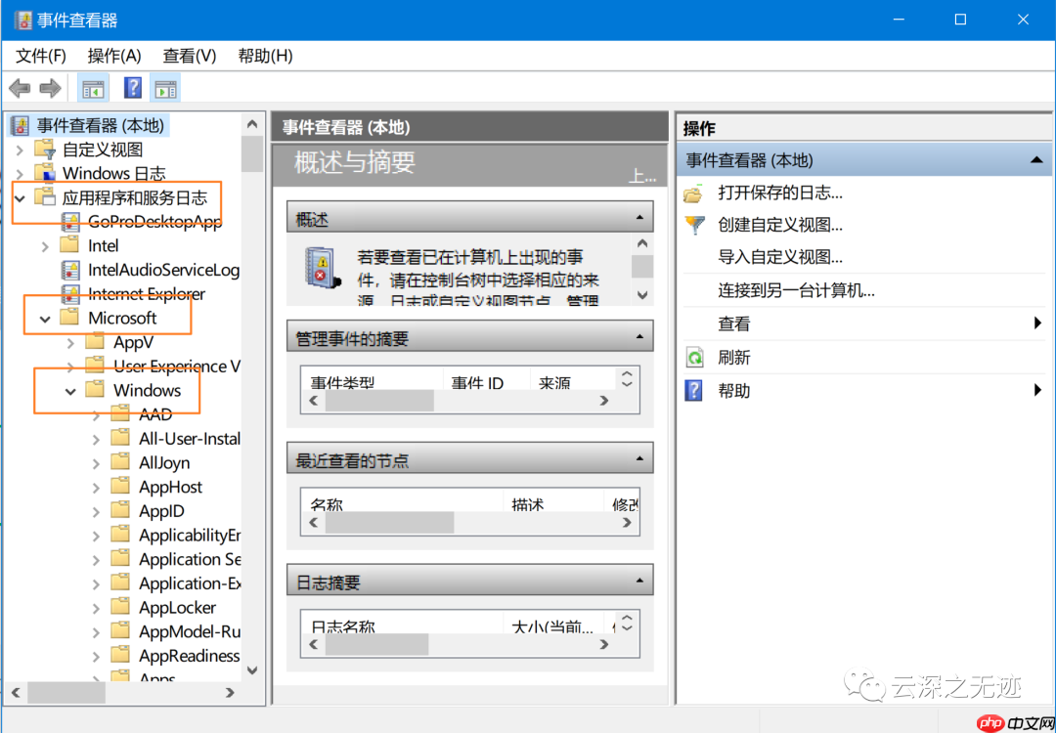The width and height of the screenshot is (1056, 733).
Task: Click the Intel folder icon
Action: pos(69,245)
